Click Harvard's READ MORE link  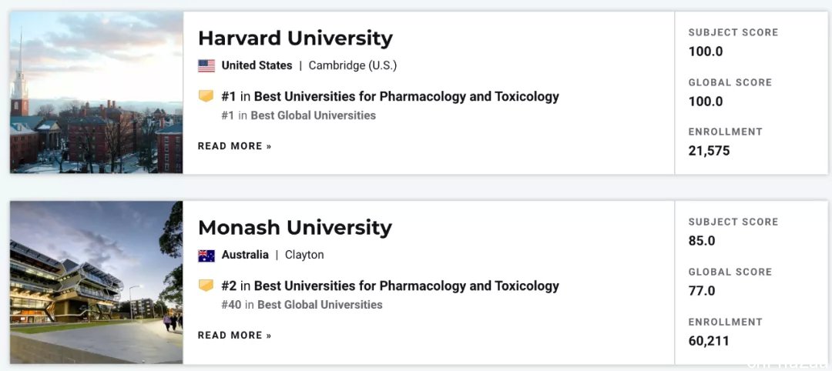(x=234, y=146)
